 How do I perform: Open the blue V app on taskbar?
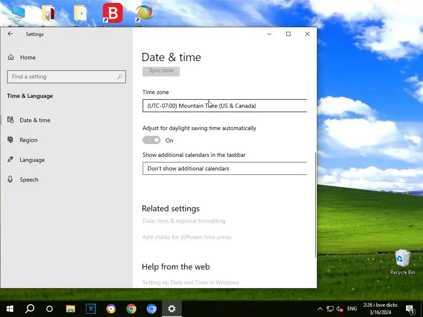tap(90, 309)
